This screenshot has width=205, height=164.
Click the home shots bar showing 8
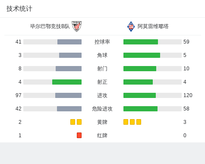69,69
